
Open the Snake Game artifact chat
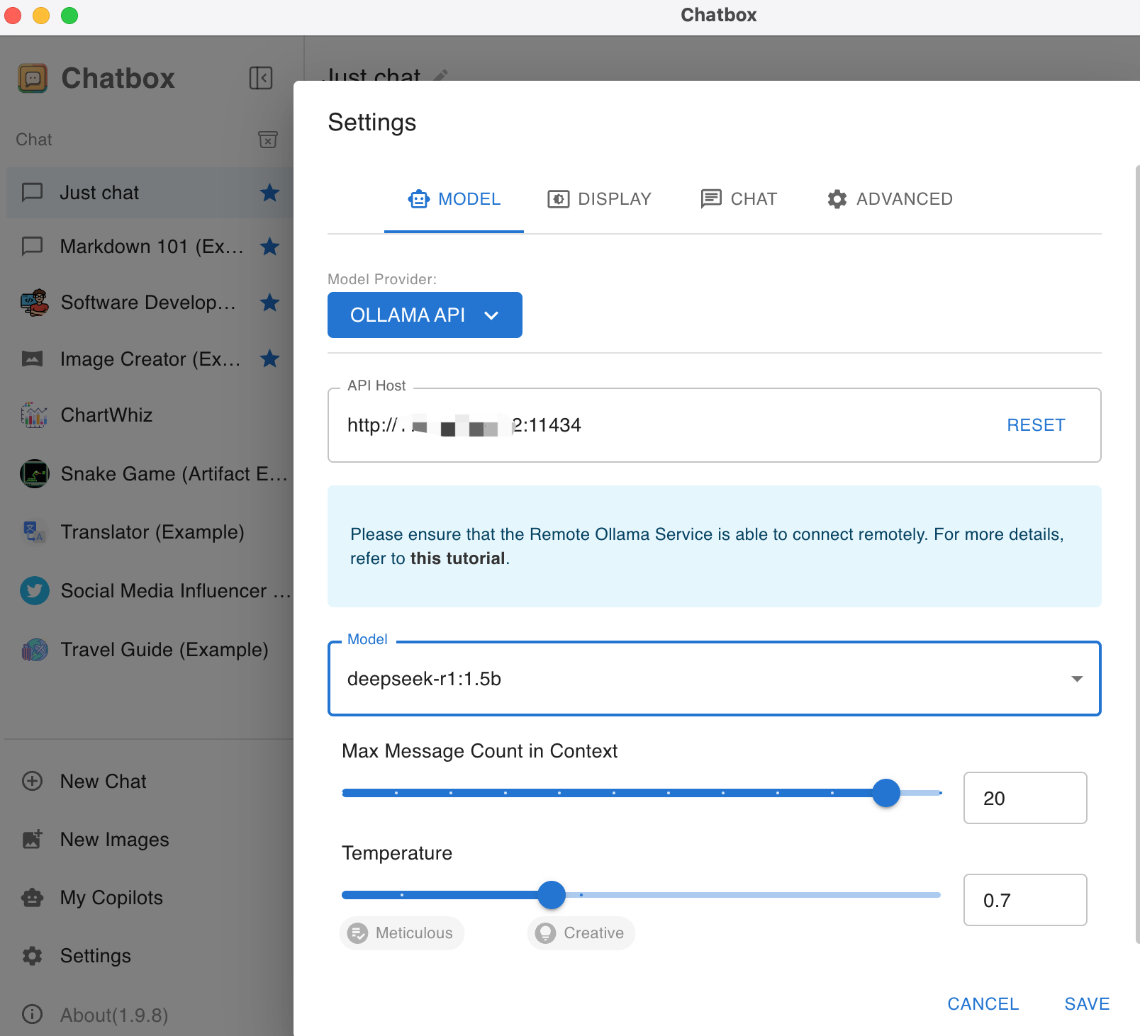[173, 474]
